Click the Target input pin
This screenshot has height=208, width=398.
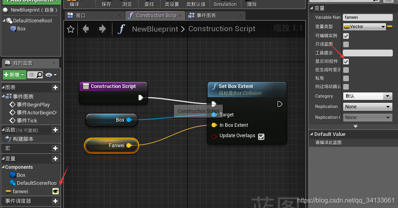tap(214, 115)
